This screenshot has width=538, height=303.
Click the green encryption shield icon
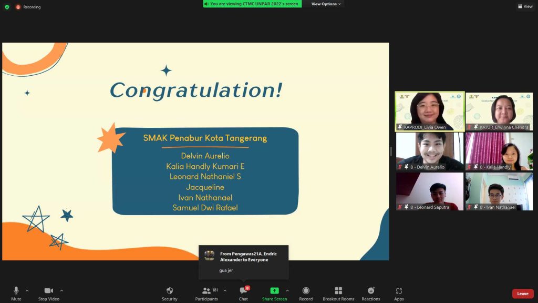pyautogui.click(x=7, y=7)
